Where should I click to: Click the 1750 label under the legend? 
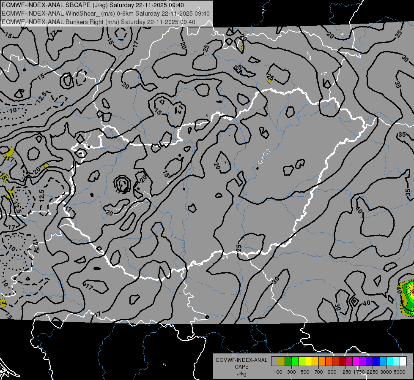359,372
